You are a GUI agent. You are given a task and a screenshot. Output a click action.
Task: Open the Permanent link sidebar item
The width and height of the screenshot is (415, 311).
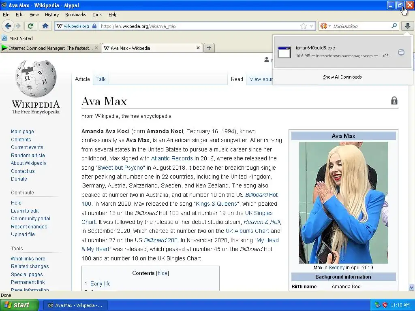coord(28,282)
